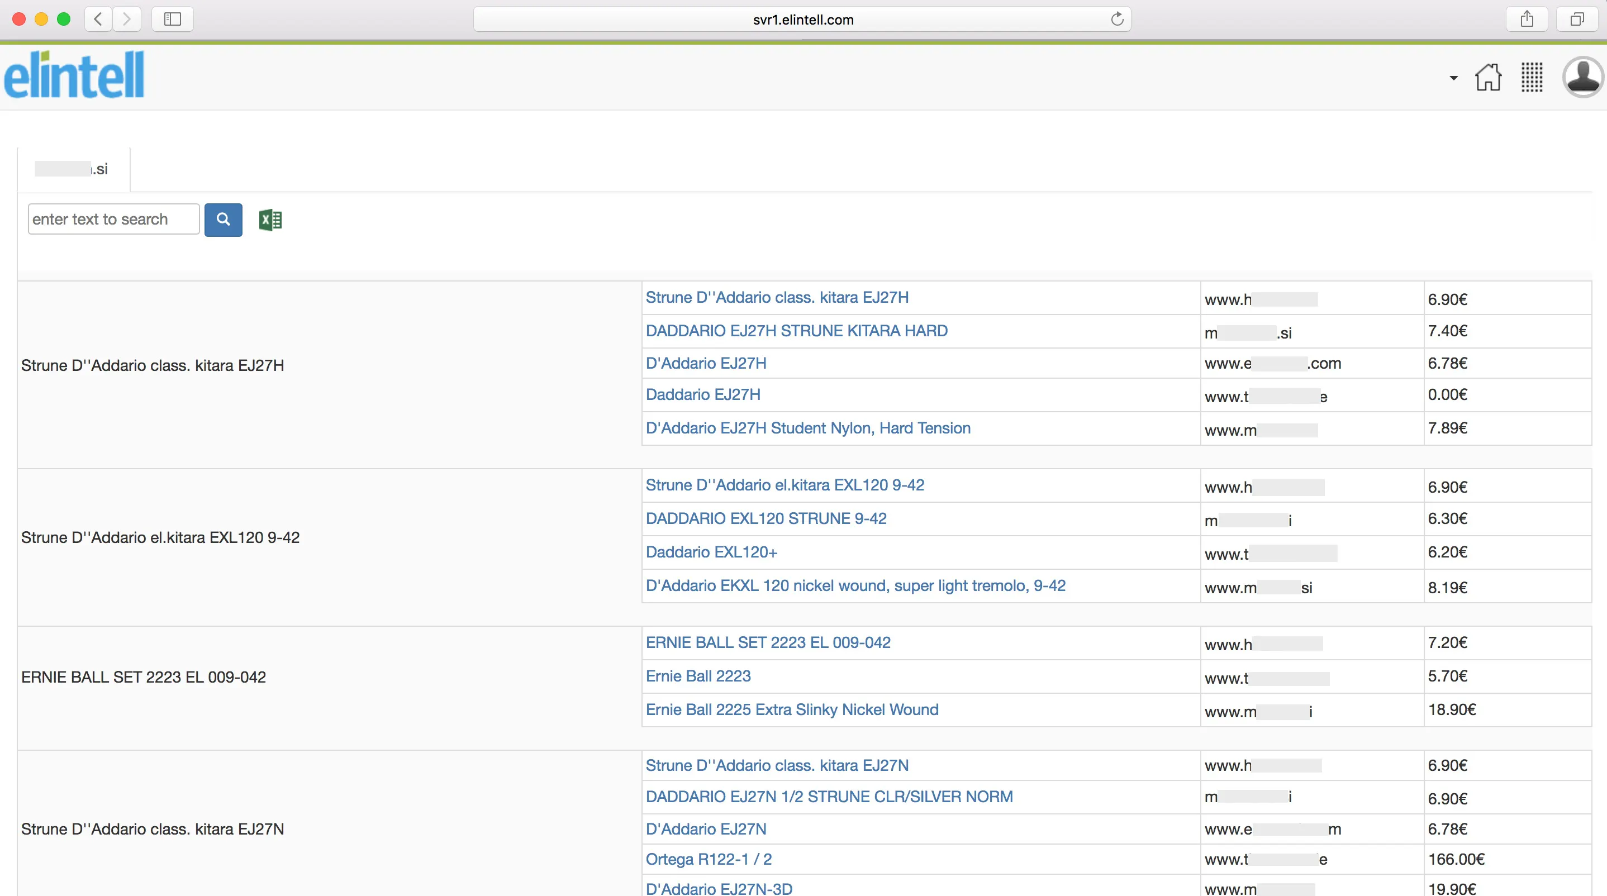Select product cell 'ERNIE BALL SET 2223 EL 009-042'
Image resolution: width=1607 pixels, height=896 pixels.
click(329, 676)
